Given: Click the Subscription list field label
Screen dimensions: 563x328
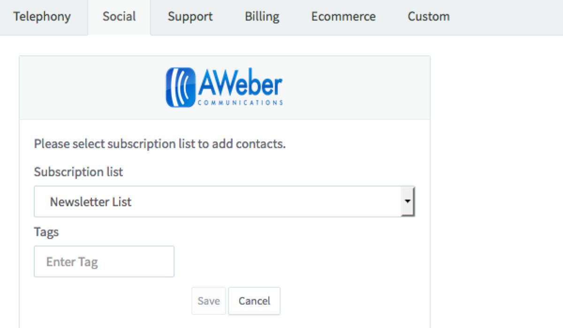Looking at the screenshot, I should pos(78,172).
